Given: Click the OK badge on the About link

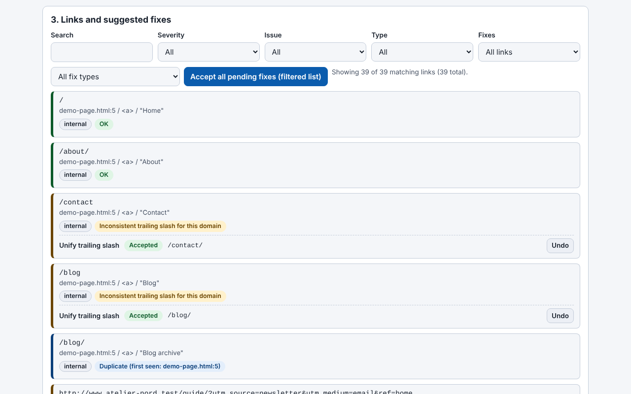Looking at the screenshot, I should click(104, 175).
